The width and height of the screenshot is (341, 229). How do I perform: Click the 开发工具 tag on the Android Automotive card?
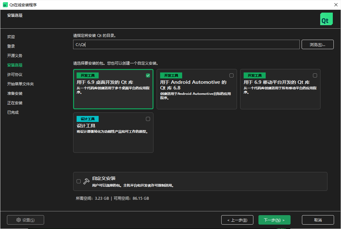coord(171,75)
